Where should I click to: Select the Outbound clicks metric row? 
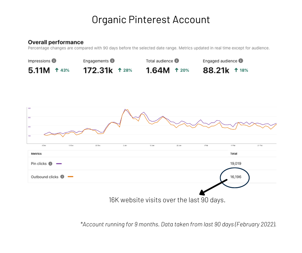[x=152, y=177]
